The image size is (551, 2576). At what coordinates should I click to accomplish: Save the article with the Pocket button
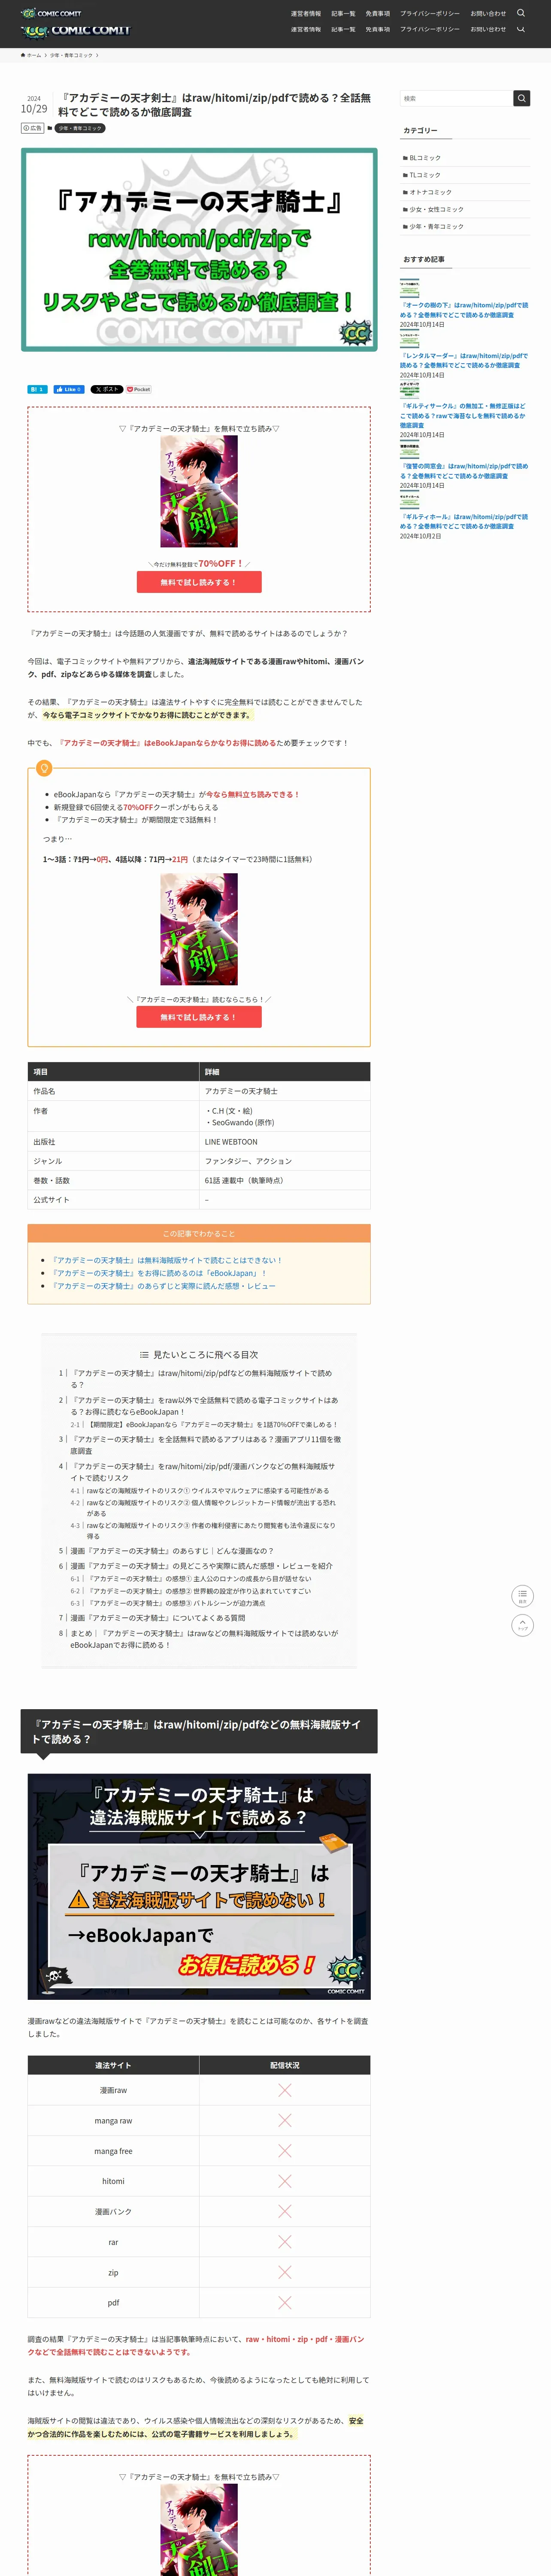click(139, 389)
